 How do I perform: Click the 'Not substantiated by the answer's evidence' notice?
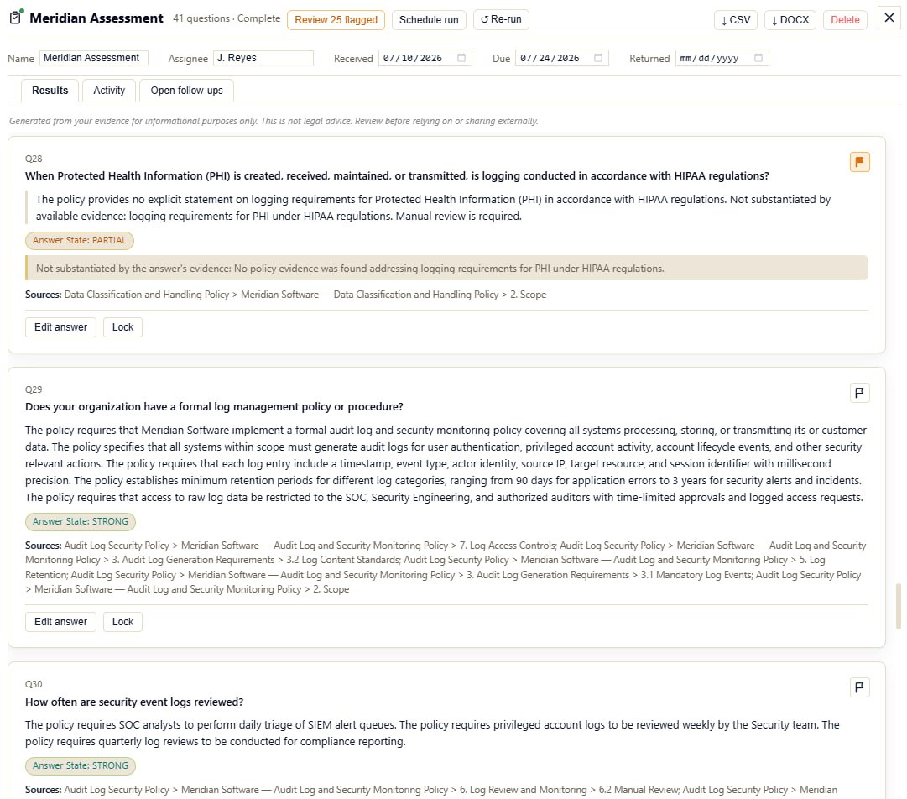coord(446,268)
